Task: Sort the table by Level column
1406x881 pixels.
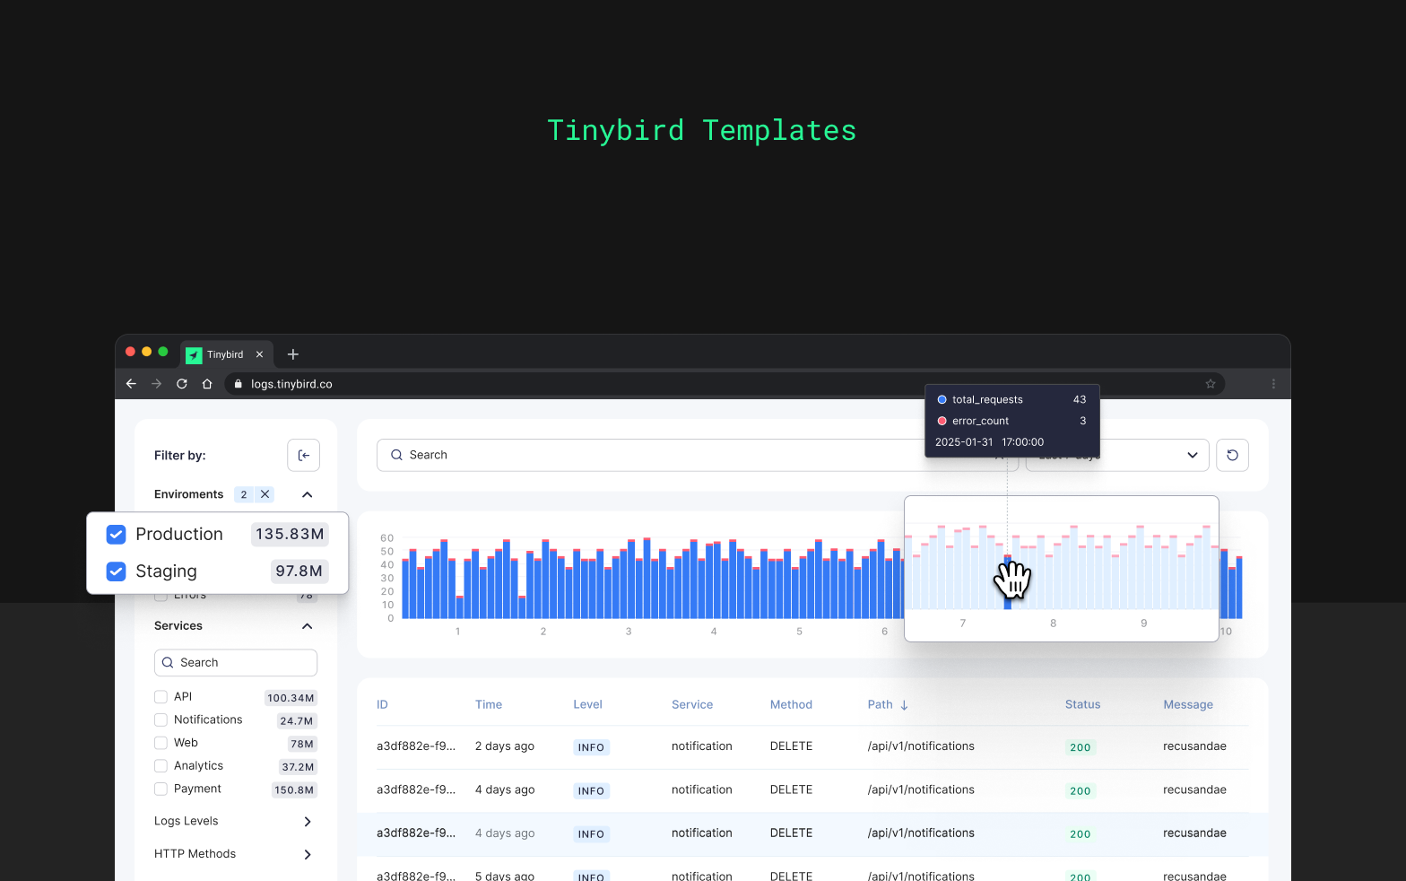Action: (x=587, y=705)
